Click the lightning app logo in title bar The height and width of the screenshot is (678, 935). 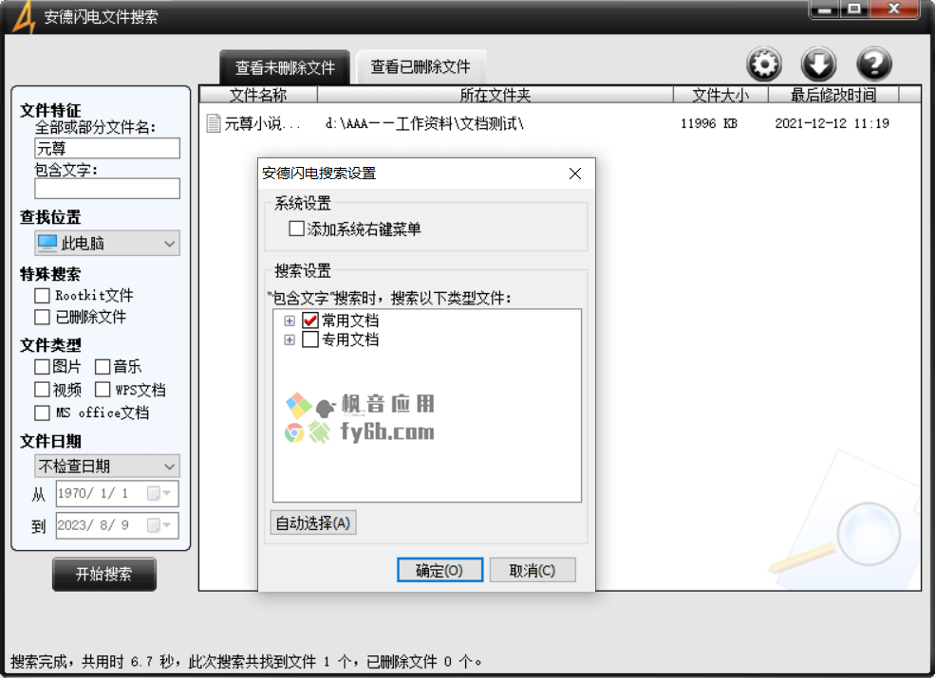pos(25,17)
